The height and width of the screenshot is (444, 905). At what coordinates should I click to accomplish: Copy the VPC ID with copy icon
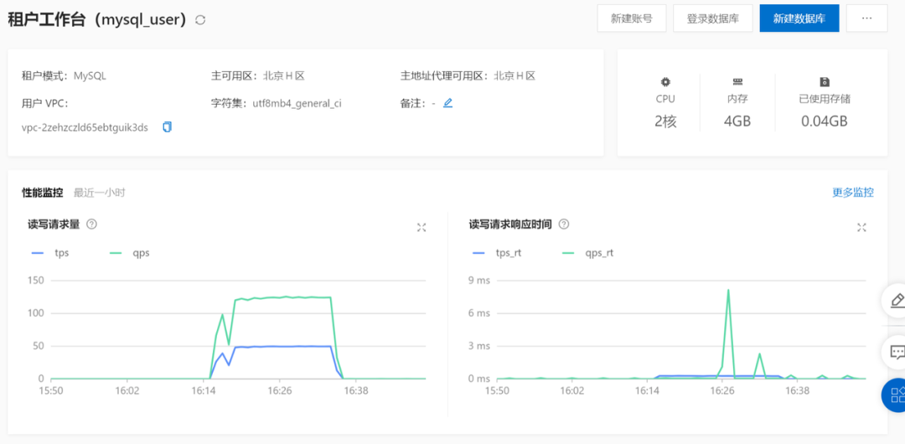[167, 127]
